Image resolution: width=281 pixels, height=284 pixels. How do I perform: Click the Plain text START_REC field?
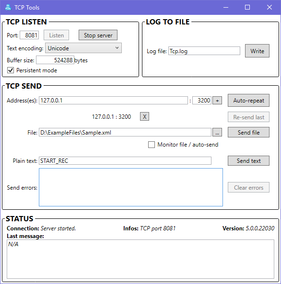point(125,161)
